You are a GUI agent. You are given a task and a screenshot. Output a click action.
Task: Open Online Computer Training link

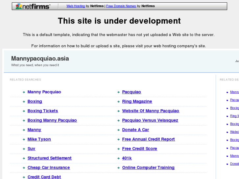pos(148,168)
